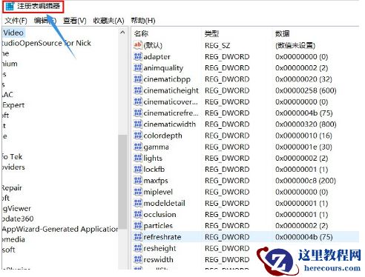Select the Repair tree key
The height and width of the screenshot is (277, 365).
pyautogui.click(x=12, y=188)
